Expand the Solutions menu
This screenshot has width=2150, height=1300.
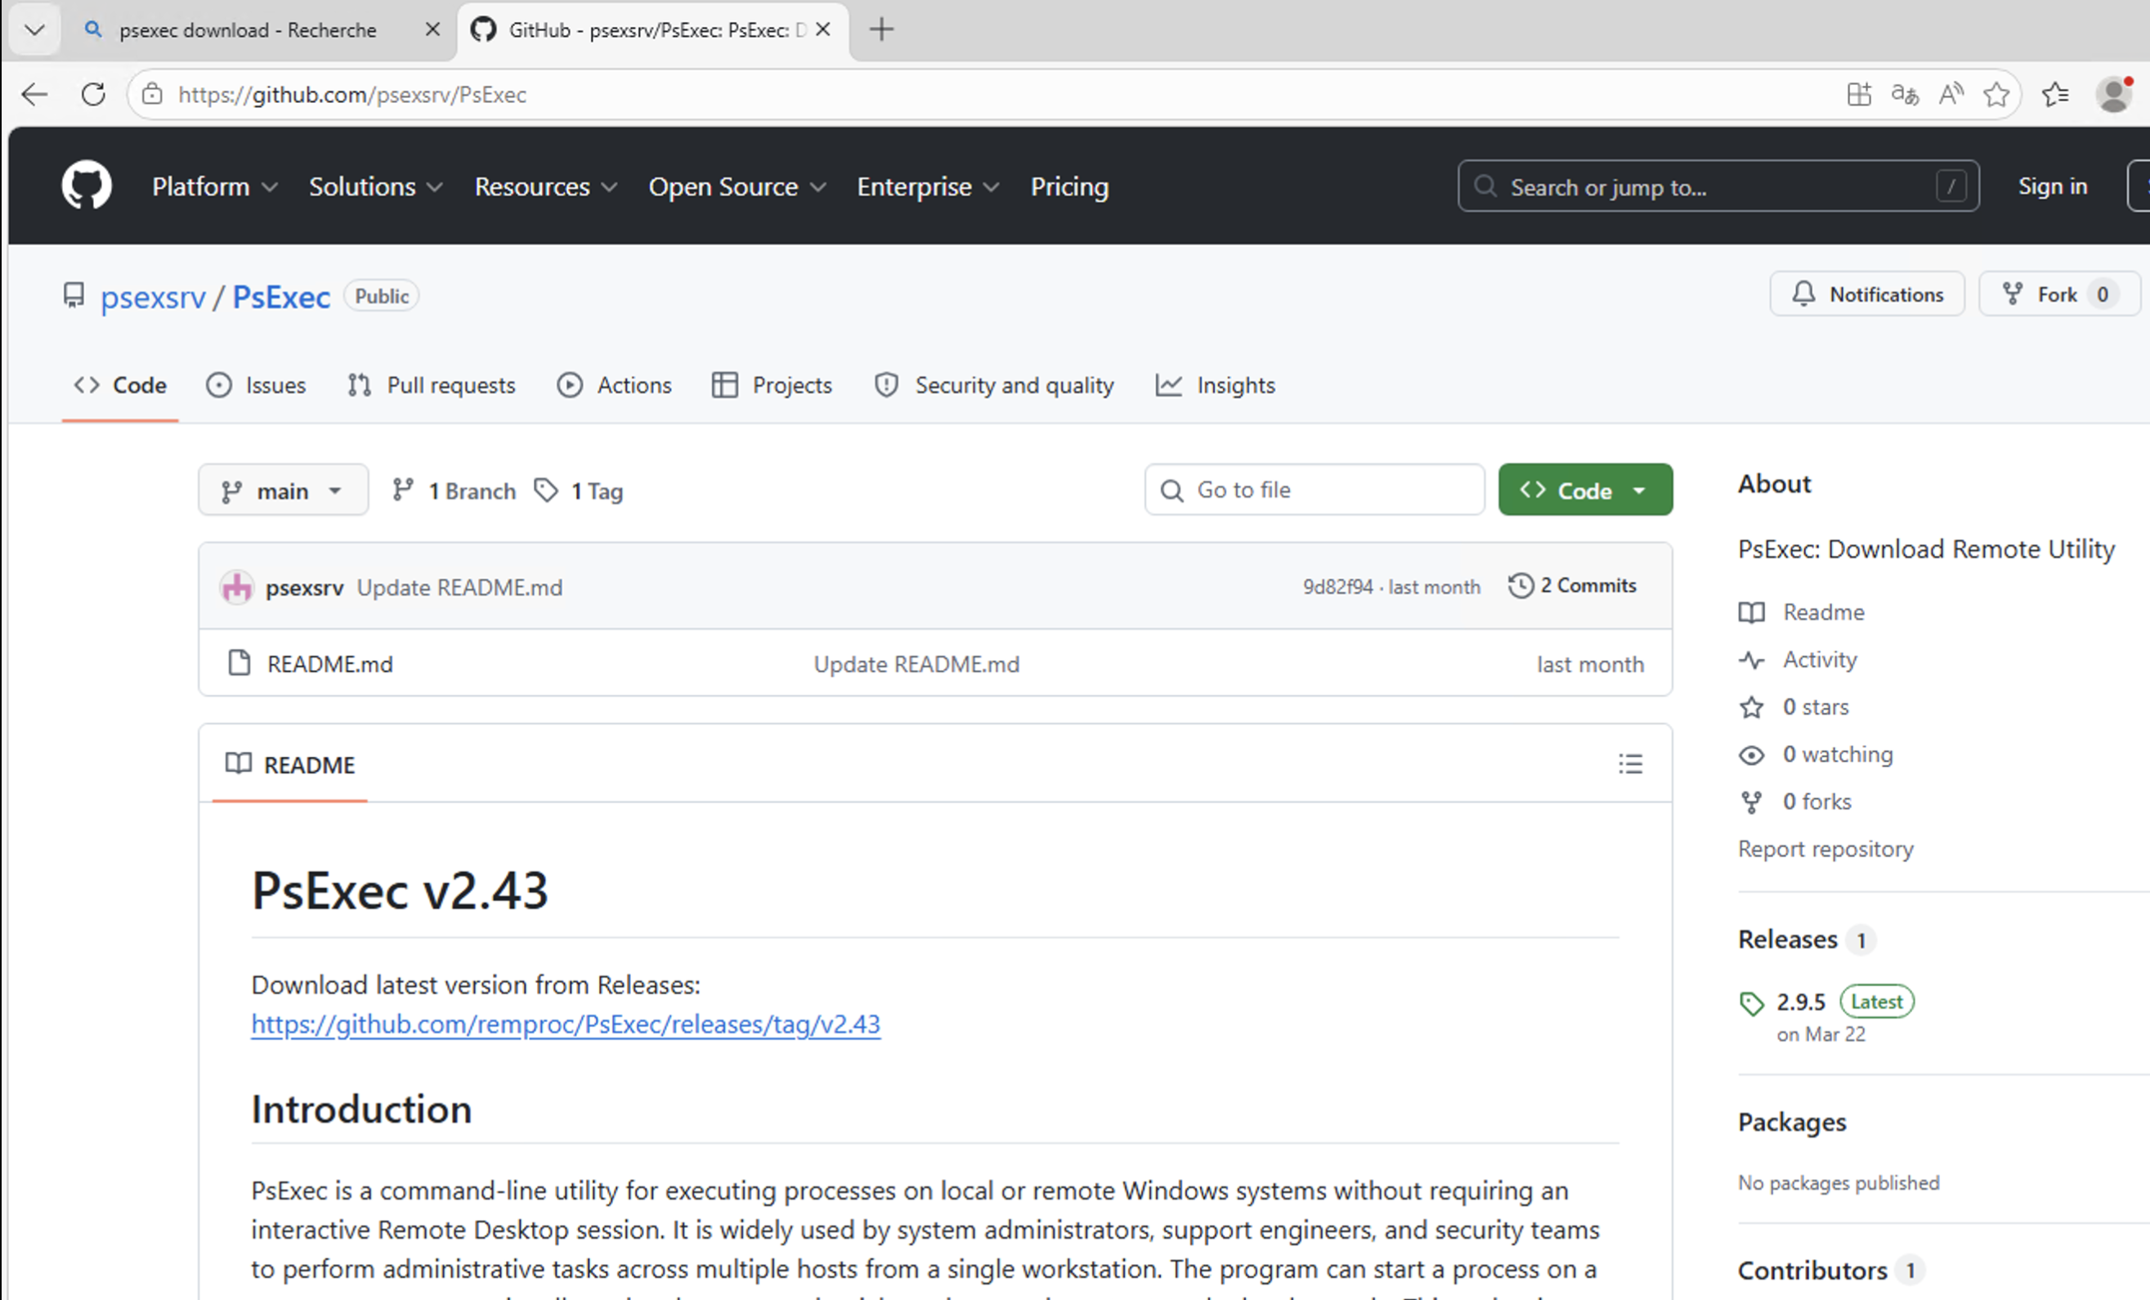(x=376, y=186)
